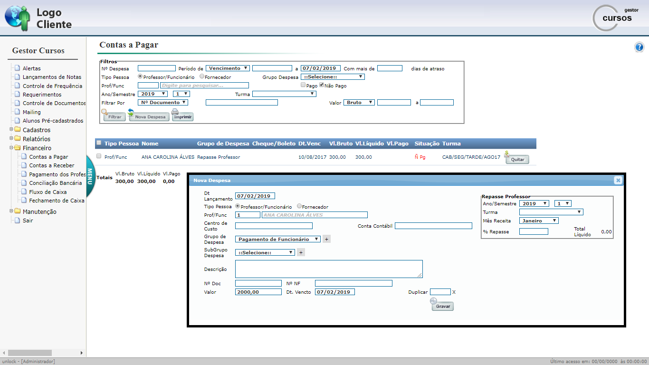Open the Vencimento period dropdown
Screen dimensions: 649x365
coord(228,68)
